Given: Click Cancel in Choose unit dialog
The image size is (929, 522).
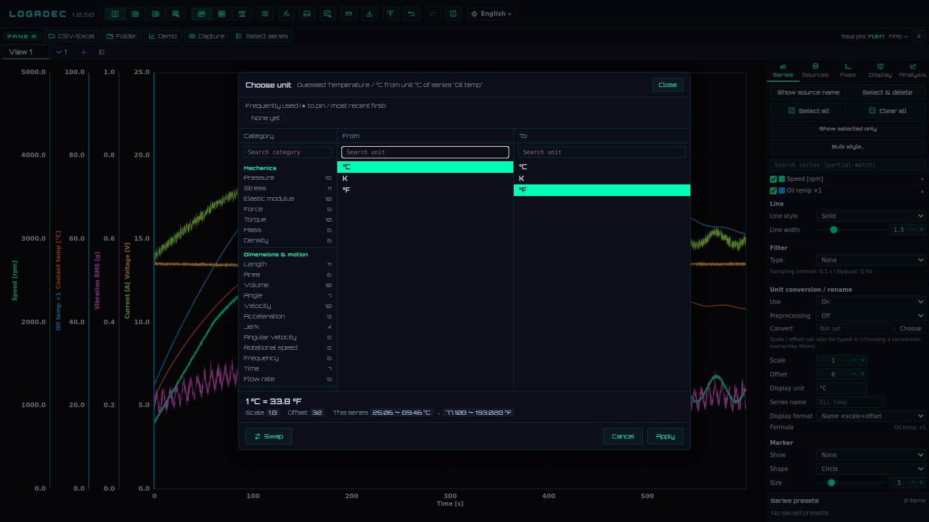Looking at the screenshot, I should 623,436.
